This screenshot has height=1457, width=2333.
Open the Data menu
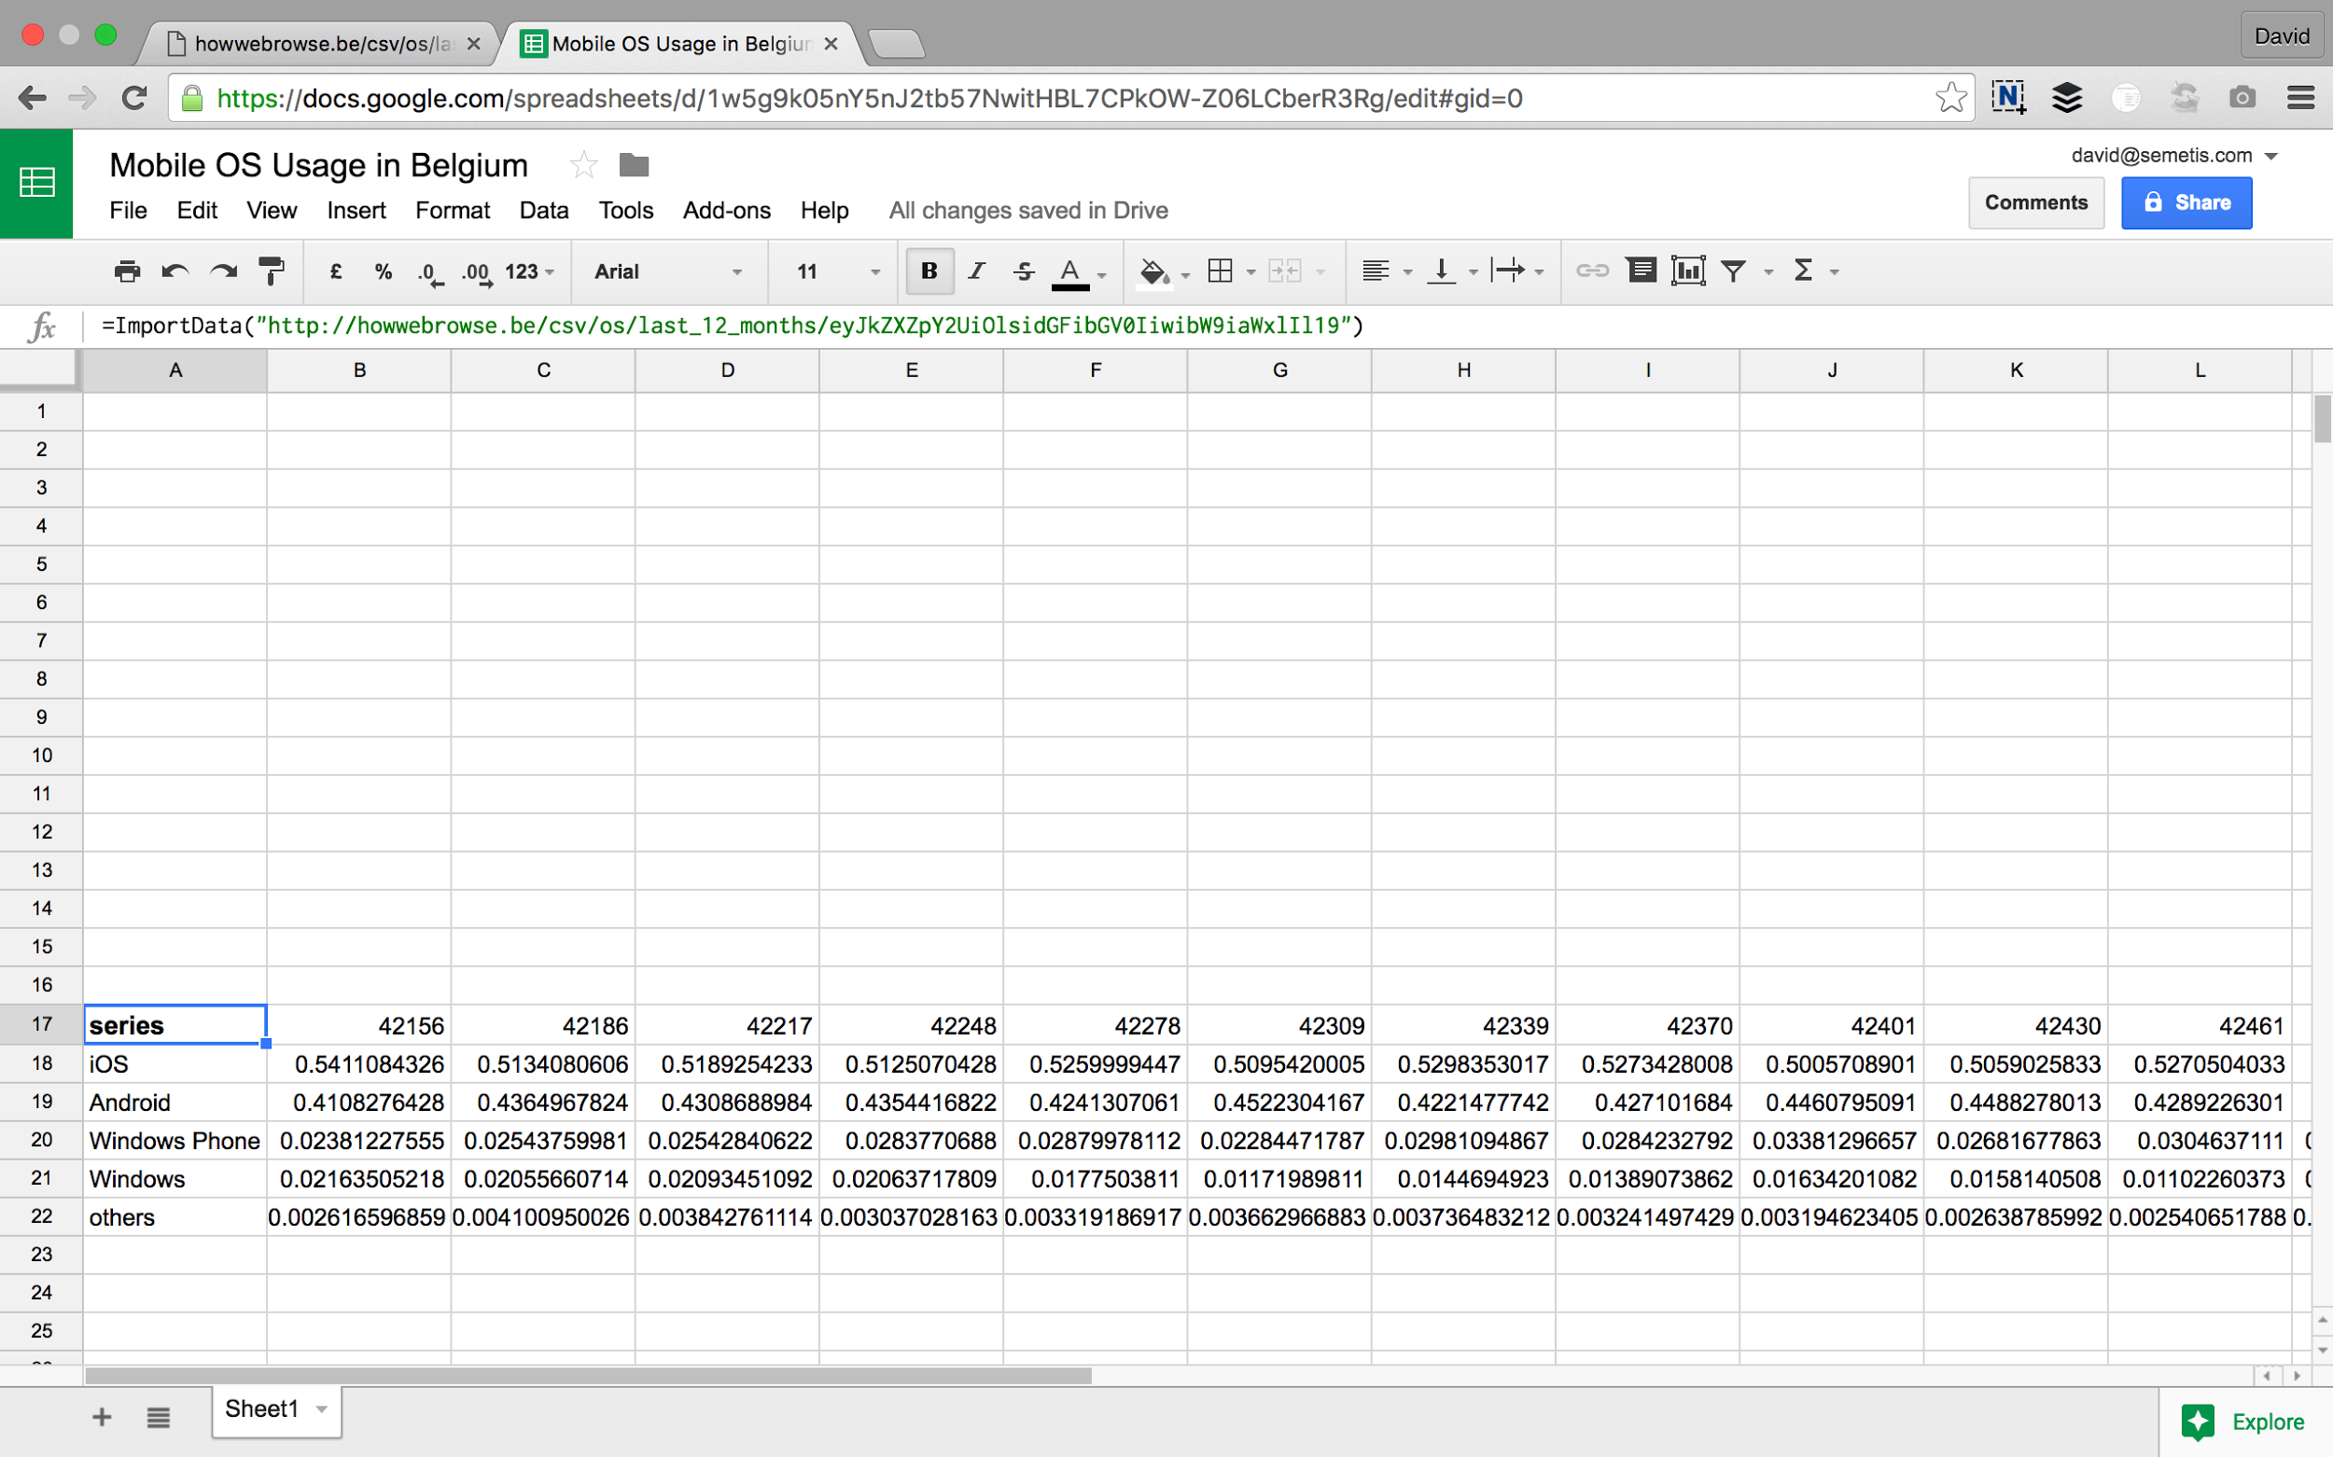coord(544,210)
